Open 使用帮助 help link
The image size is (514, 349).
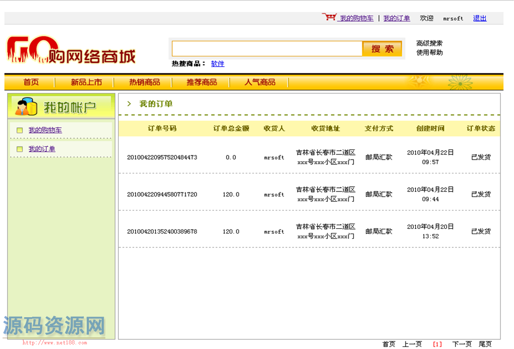[429, 52]
